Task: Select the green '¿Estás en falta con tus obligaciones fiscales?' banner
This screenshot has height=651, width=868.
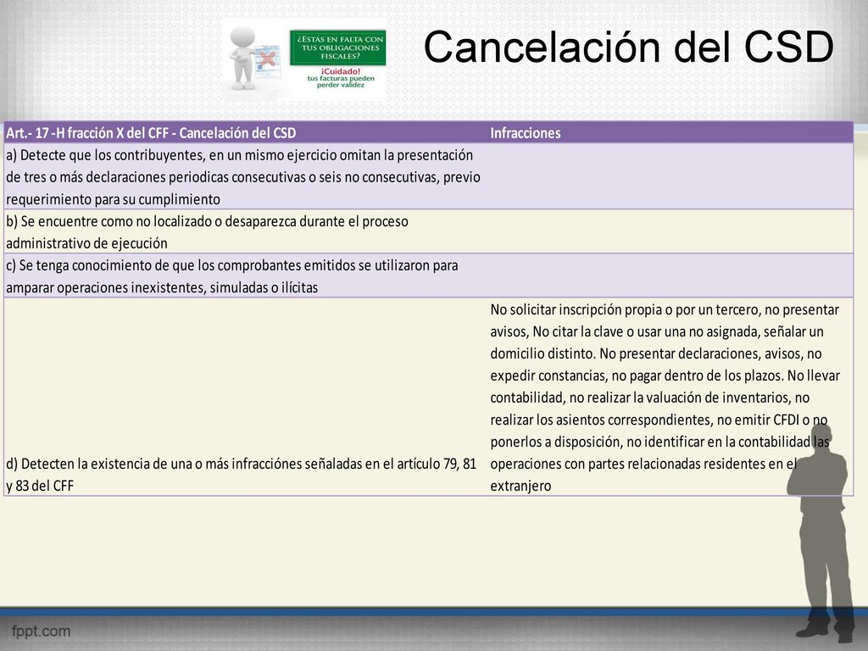Action: pyautogui.click(x=337, y=47)
